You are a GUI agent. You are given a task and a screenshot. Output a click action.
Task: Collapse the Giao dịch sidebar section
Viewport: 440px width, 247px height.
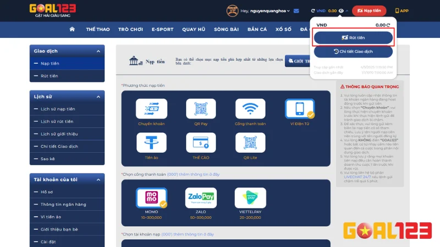coord(98,51)
